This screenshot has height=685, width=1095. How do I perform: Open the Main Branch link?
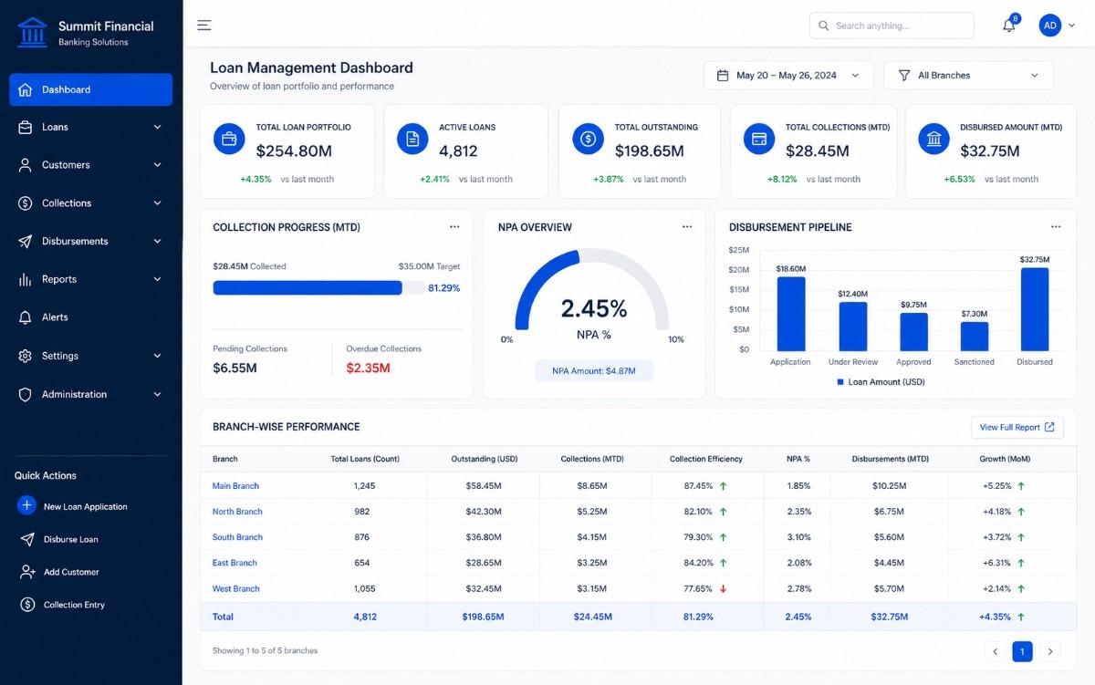235,486
